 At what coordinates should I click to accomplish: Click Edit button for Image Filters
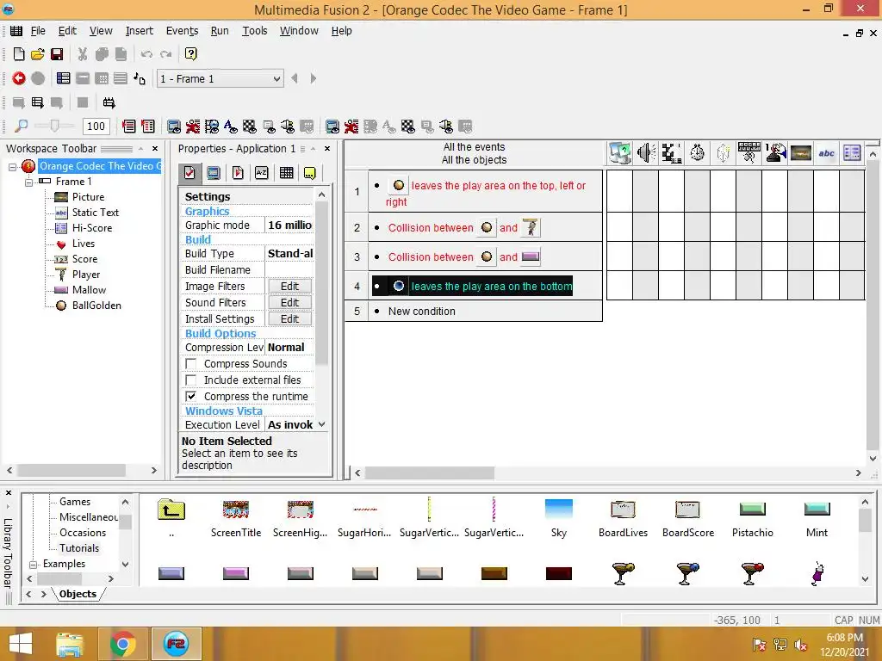(x=289, y=286)
